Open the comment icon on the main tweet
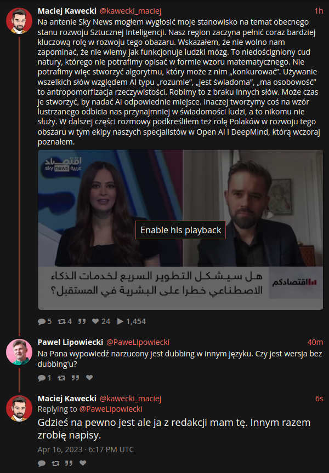Image resolution: width=329 pixels, height=473 pixels. [x=41, y=321]
